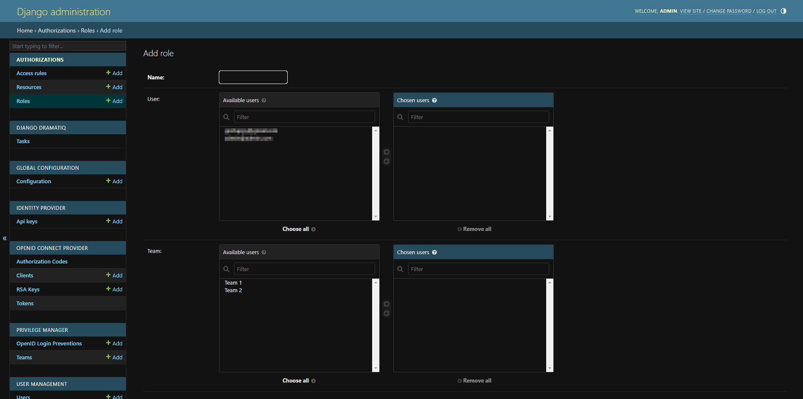Click Choose all under User available list

[299, 229]
